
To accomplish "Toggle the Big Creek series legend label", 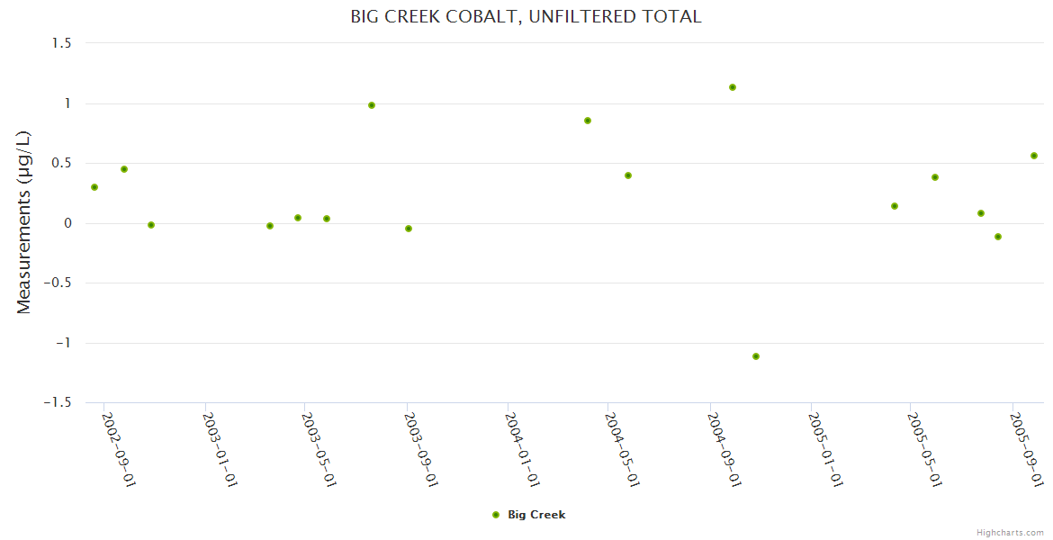I will 536,515.
